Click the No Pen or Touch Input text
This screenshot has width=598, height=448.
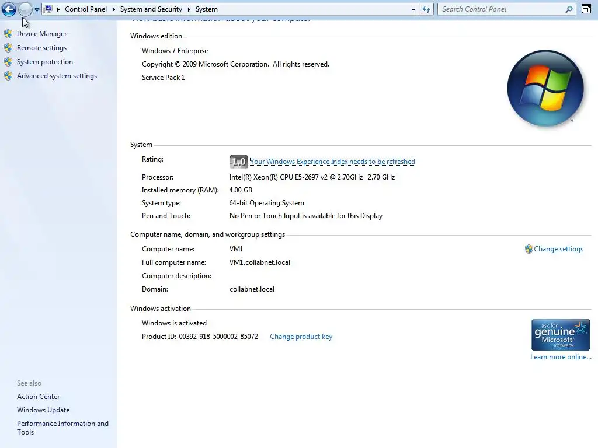306,216
